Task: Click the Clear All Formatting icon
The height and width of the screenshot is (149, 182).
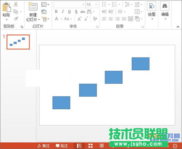Action: pos(95,19)
